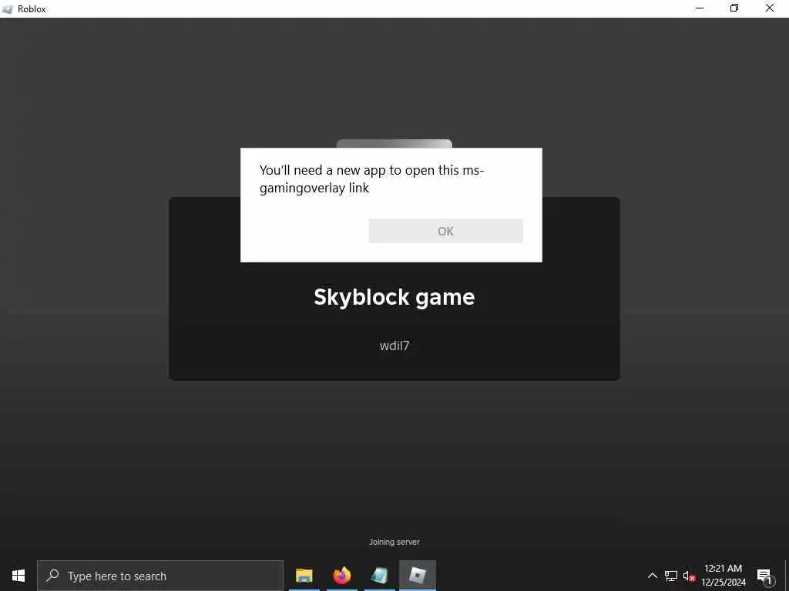Open the notepad-style app on the taskbar
Image resolution: width=789 pixels, height=591 pixels.
379,576
